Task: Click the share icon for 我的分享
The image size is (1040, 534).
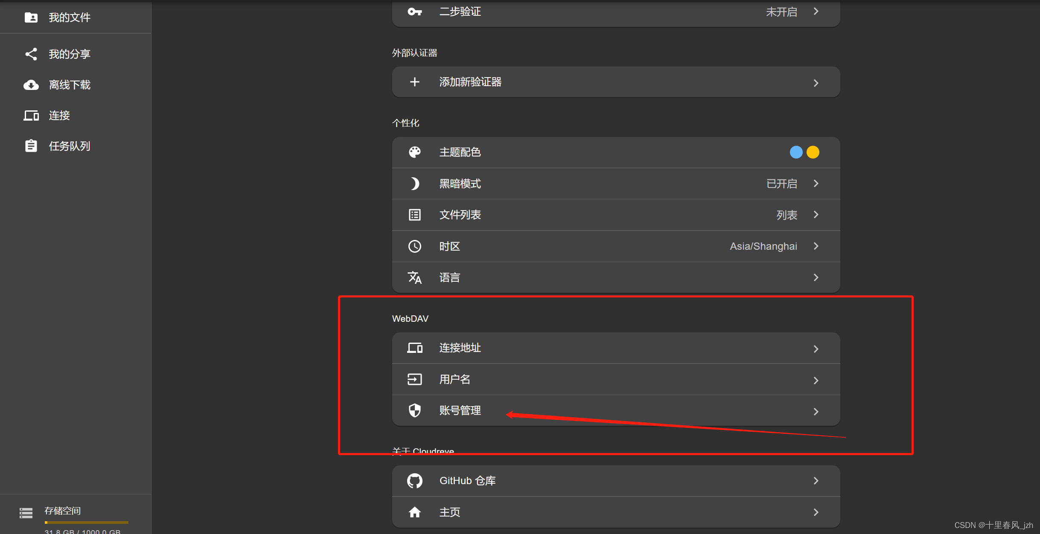Action: [x=31, y=54]
